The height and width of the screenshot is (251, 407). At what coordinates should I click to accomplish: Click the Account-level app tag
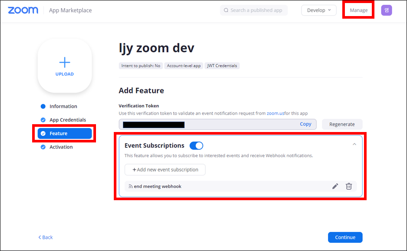coord(184,66)
